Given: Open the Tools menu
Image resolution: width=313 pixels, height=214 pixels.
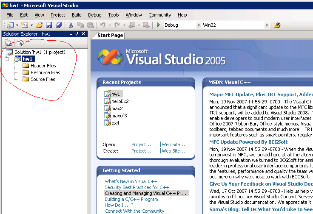Looking at the screenshot, I should 114,15.
